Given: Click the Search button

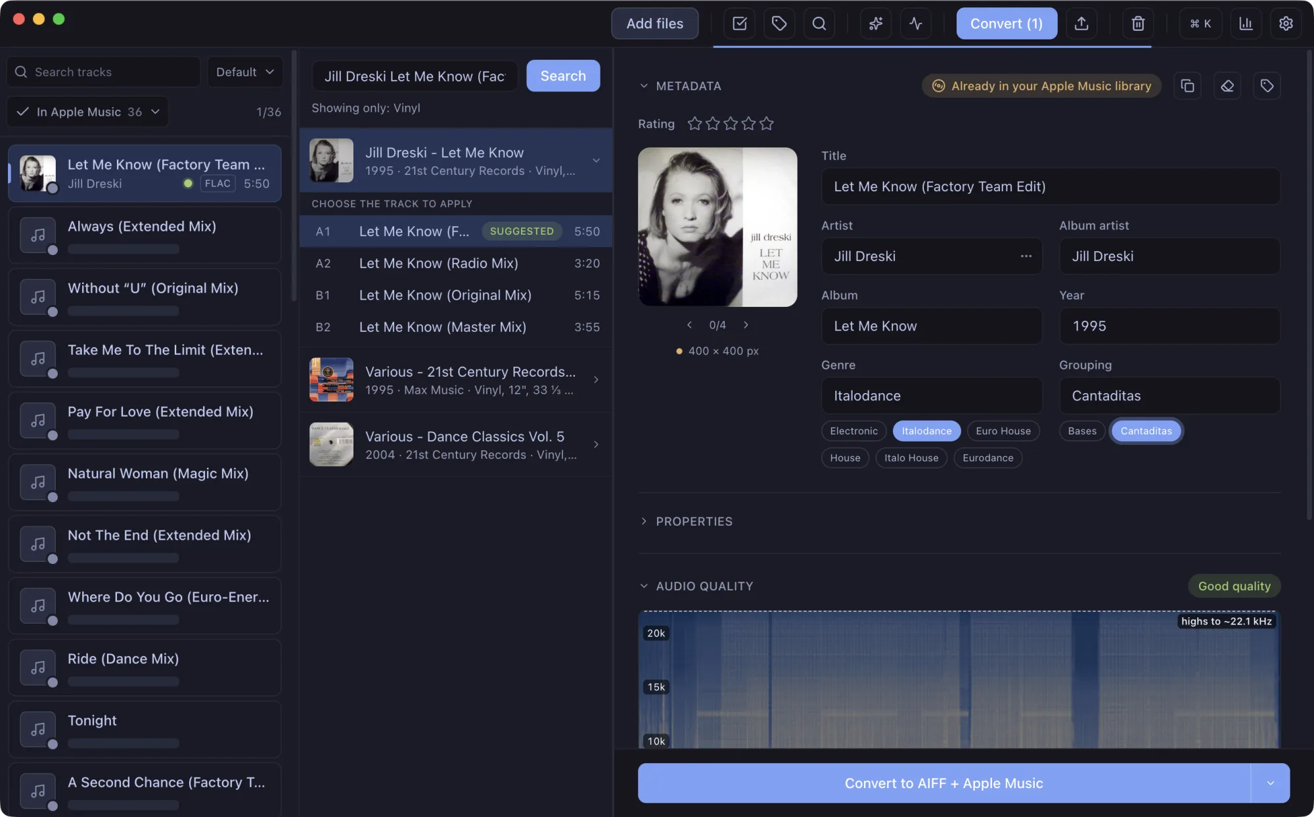Looking at the screenshot, I should point(563,76).
